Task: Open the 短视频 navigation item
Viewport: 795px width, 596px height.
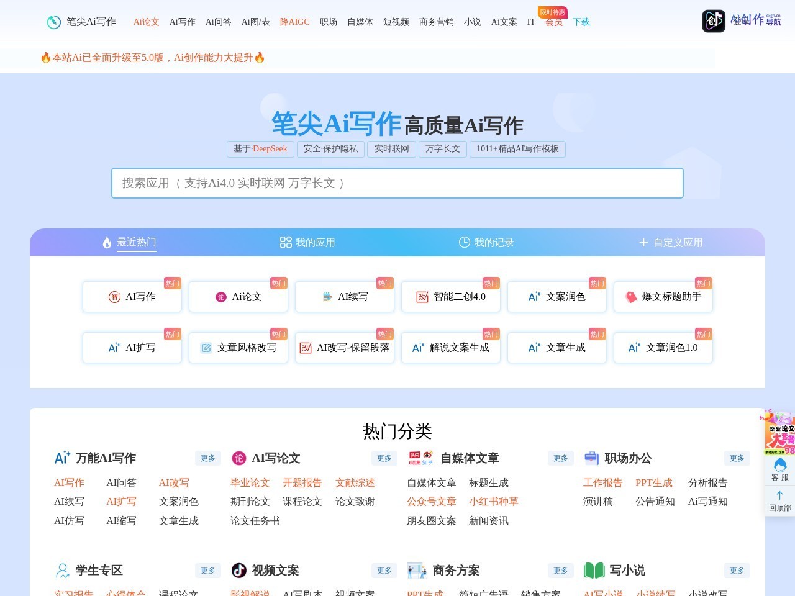Action: point(396,22)
